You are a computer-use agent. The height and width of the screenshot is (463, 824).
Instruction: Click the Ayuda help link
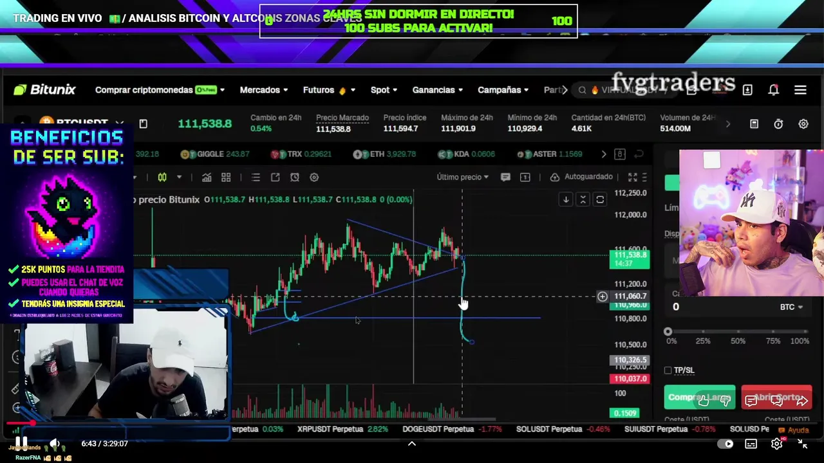(x=794, y=430)
